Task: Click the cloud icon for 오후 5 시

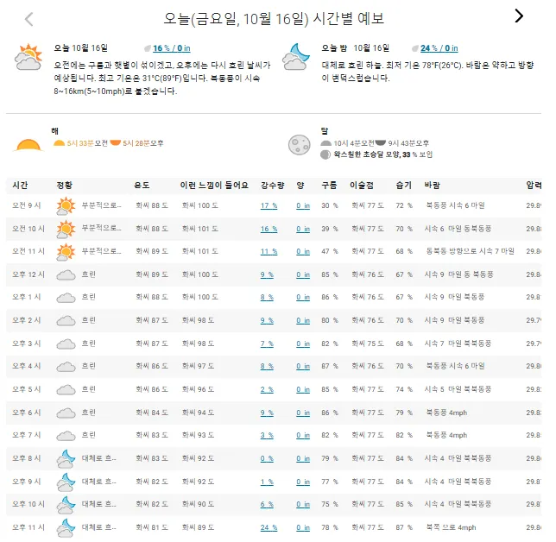Action: click(66, 389)
